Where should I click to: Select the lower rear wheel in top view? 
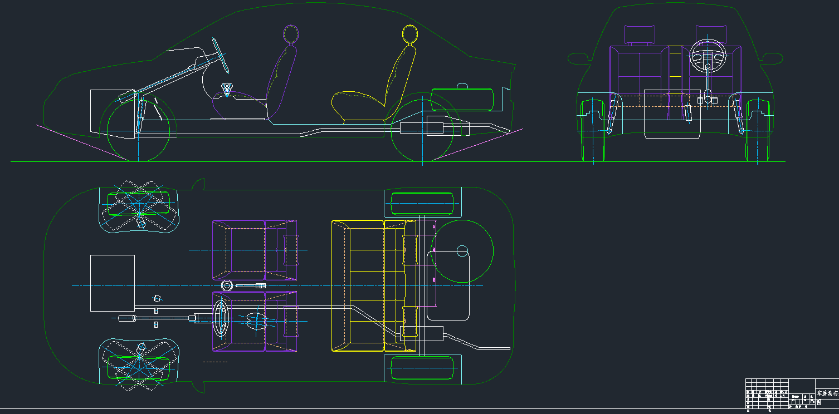pyautogui.click(x=423, y=368)
